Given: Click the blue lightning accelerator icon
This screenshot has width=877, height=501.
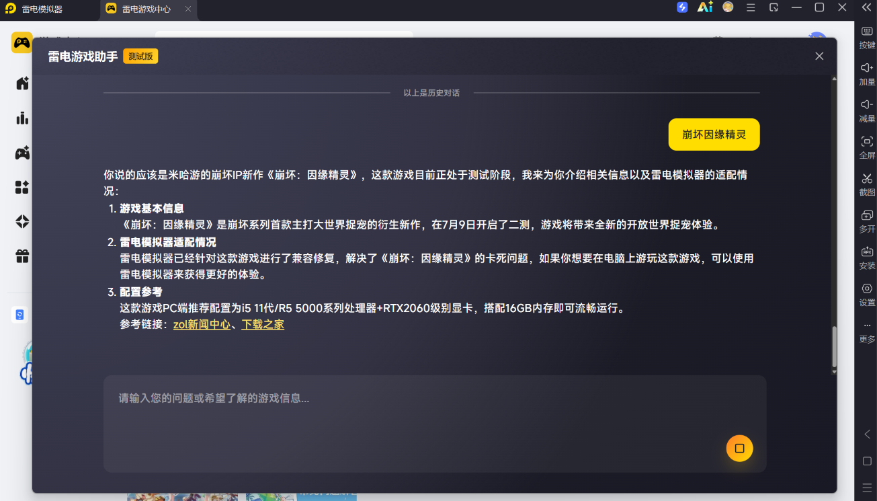Looking at the screenshot, I should click(x=682, y=7).
